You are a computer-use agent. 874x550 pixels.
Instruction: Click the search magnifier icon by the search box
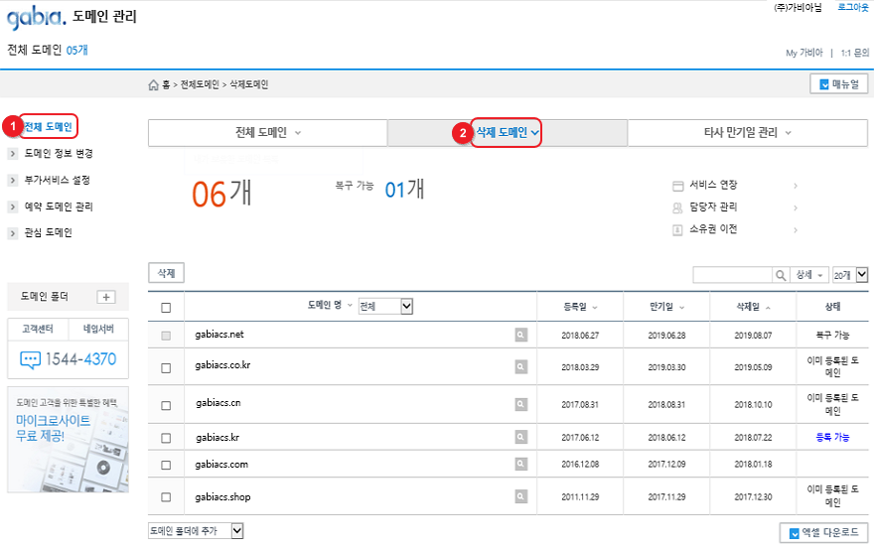[x=781, y=275]
